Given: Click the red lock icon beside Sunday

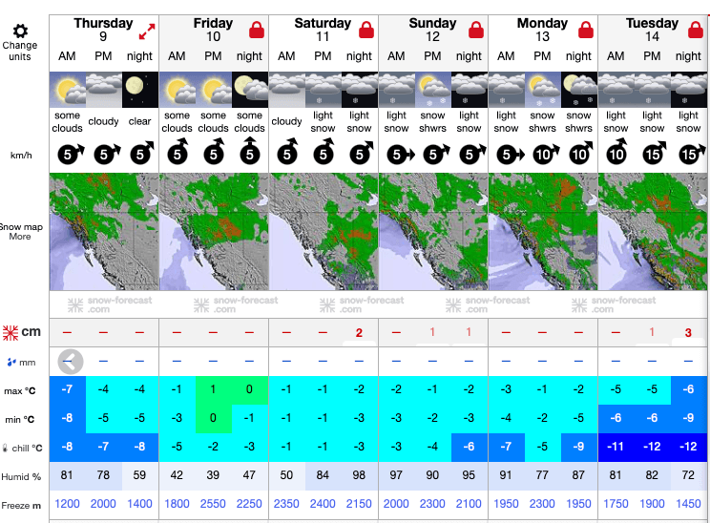Looking at the screenshot, I should coord(476,31).
